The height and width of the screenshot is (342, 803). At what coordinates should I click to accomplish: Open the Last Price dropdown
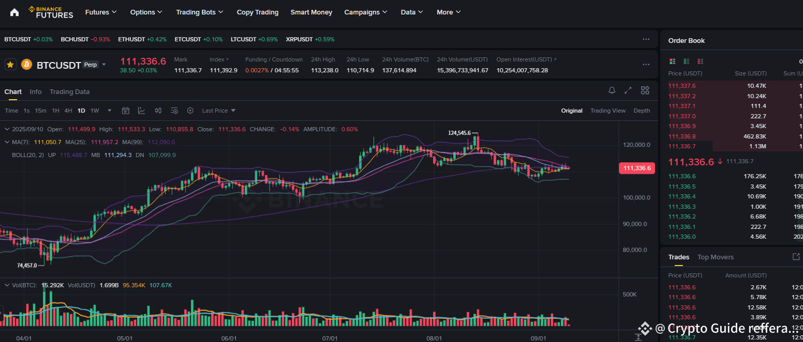coord(219,111)
